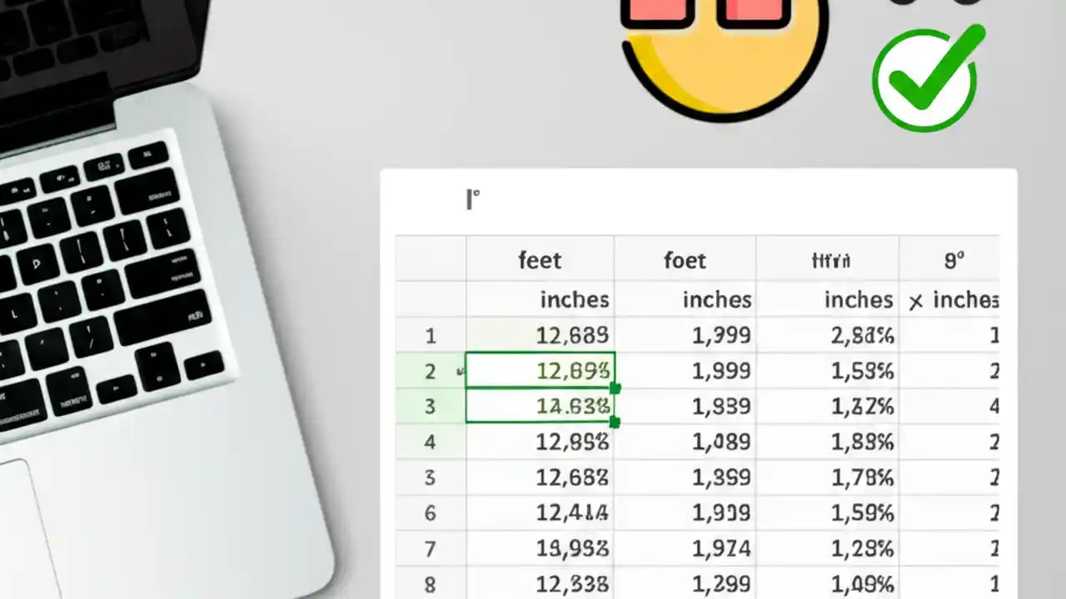Screen dimensions: 1066x599
Task: Click the selected cell showing 12,693
Action: 540,371
